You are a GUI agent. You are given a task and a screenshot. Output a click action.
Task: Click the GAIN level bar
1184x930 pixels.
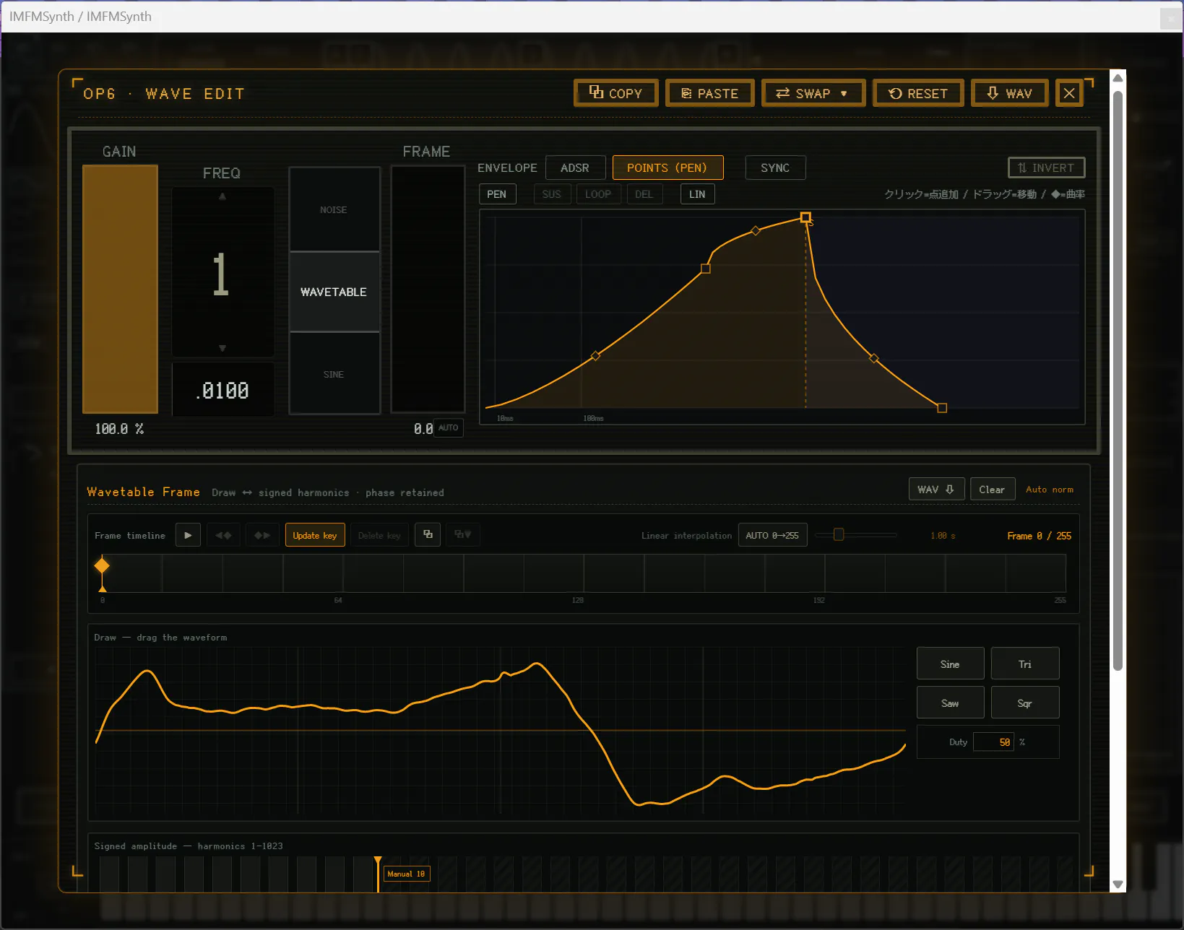pyautogui.click(x=120, y=289)
